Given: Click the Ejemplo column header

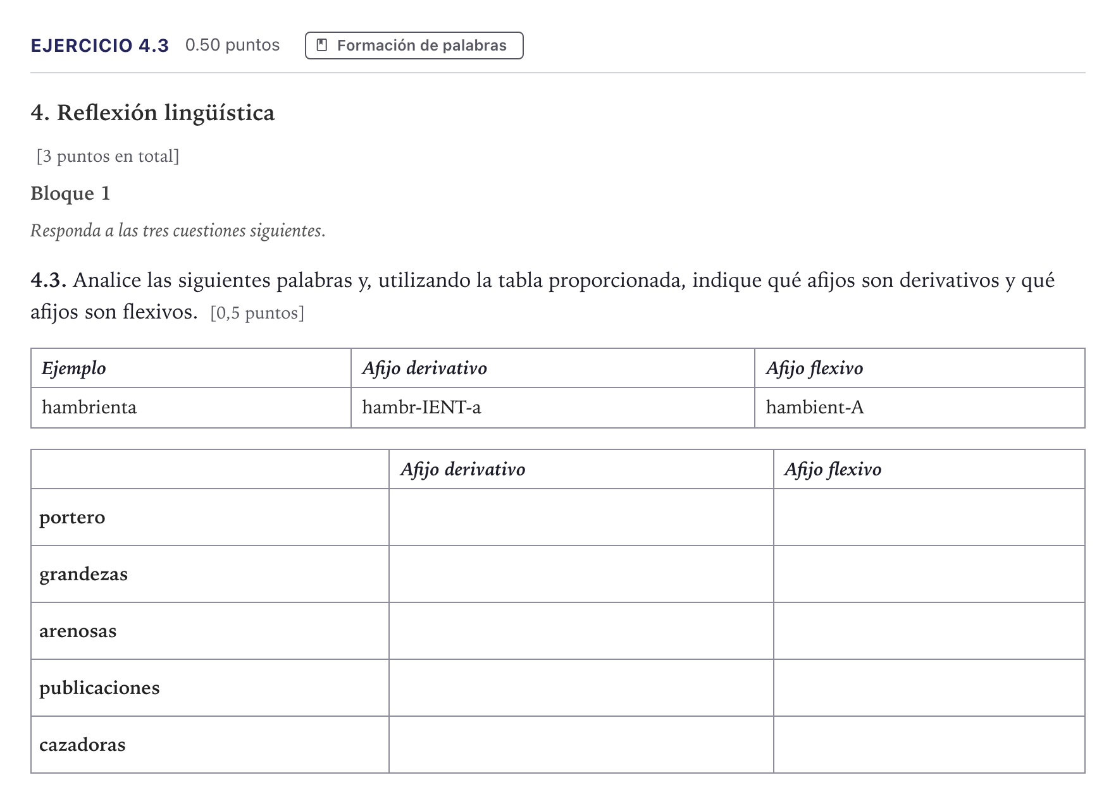Looking at the screenshot, I should (x=73, y=368).
